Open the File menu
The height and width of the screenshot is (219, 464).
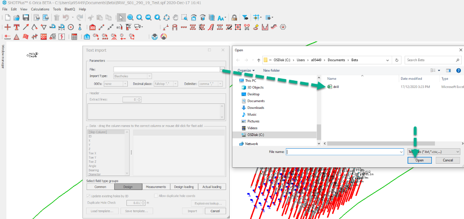pos(5,9)
